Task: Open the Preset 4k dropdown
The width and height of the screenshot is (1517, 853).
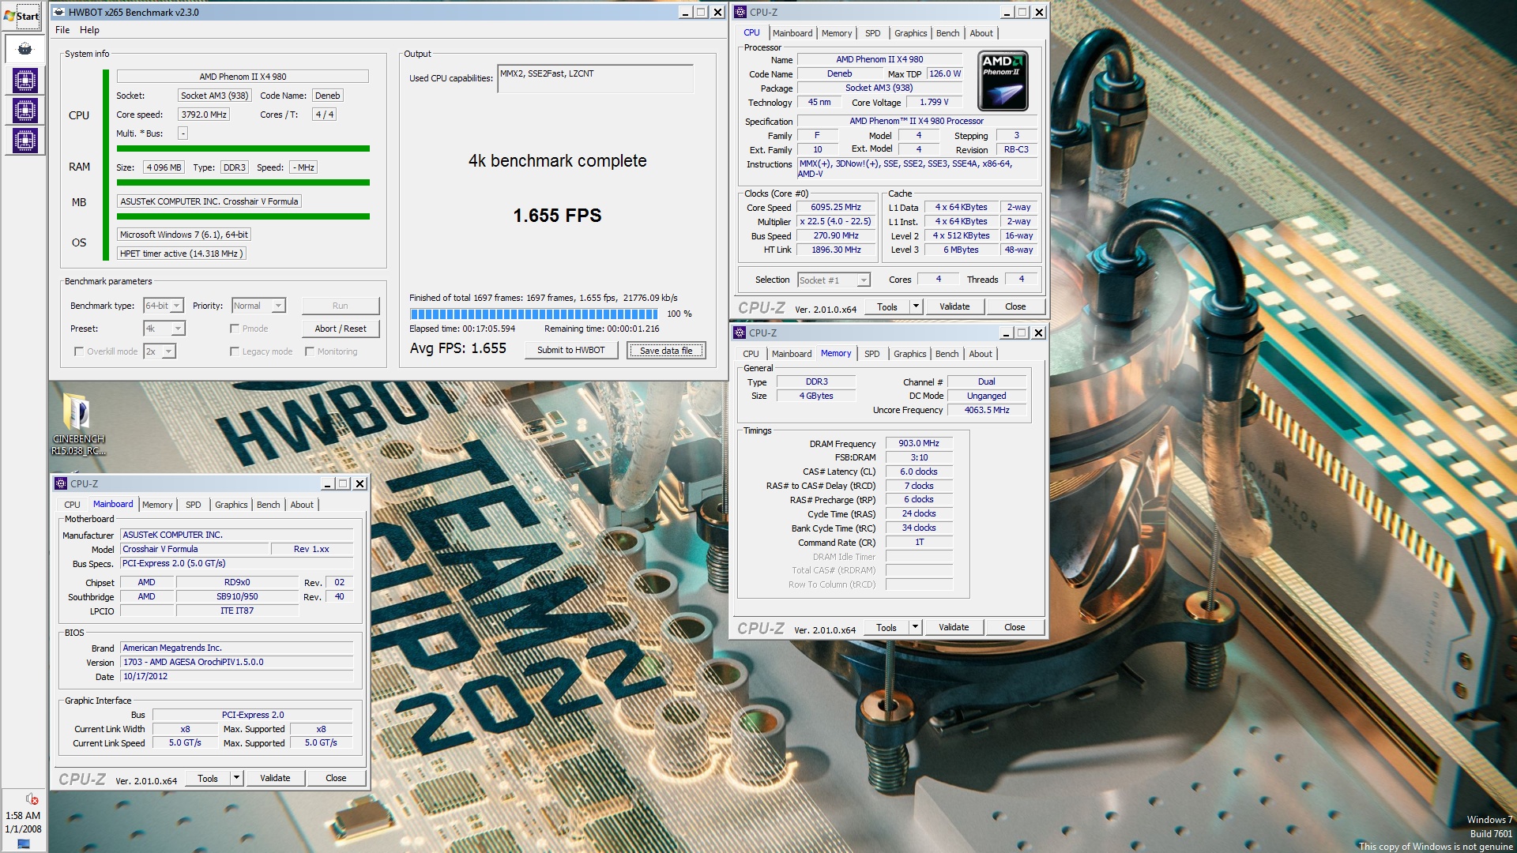Action: 164,329
